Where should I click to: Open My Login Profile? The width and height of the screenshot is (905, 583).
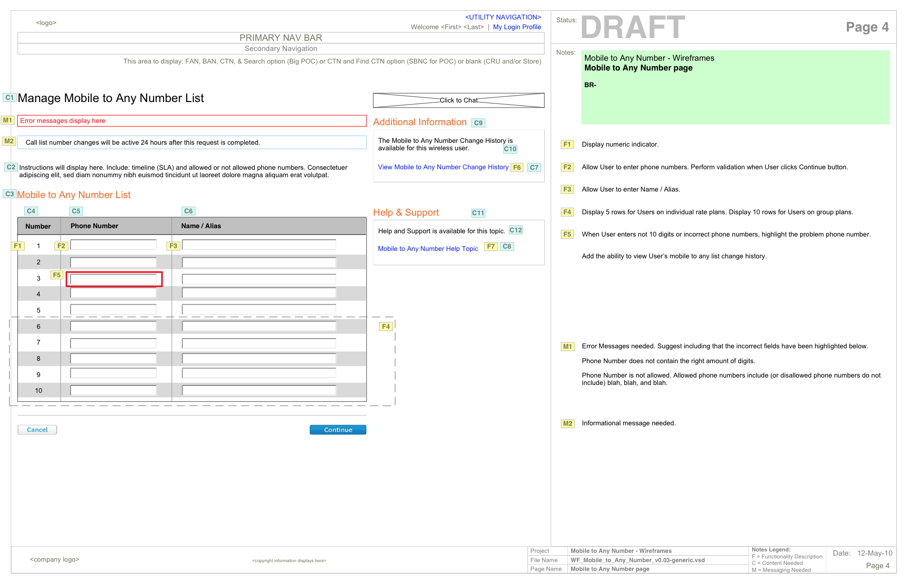517,26
